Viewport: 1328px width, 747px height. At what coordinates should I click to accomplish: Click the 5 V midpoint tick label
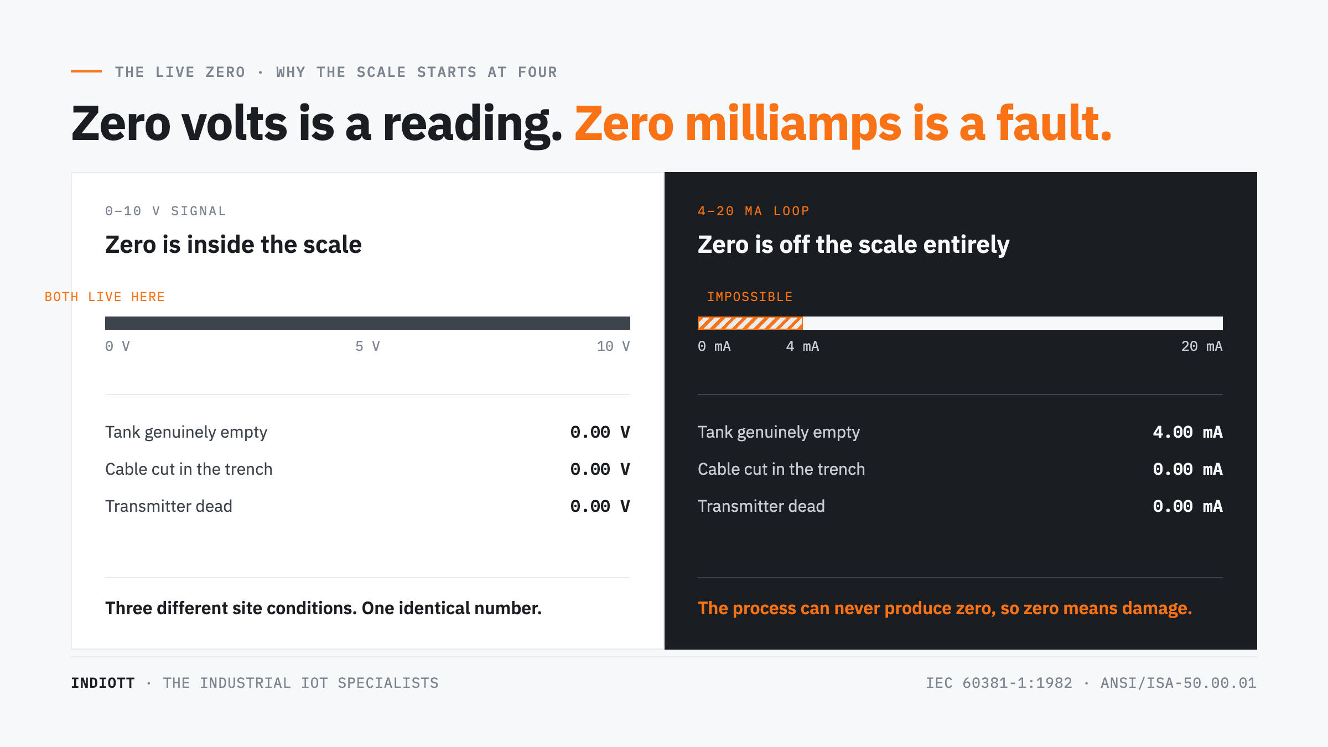click(367, 346)
